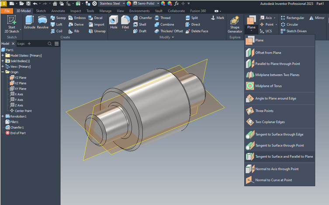Choose Angle to Plane around Edge
Screen dimensions: 329x205
click(x=280, y=98)
